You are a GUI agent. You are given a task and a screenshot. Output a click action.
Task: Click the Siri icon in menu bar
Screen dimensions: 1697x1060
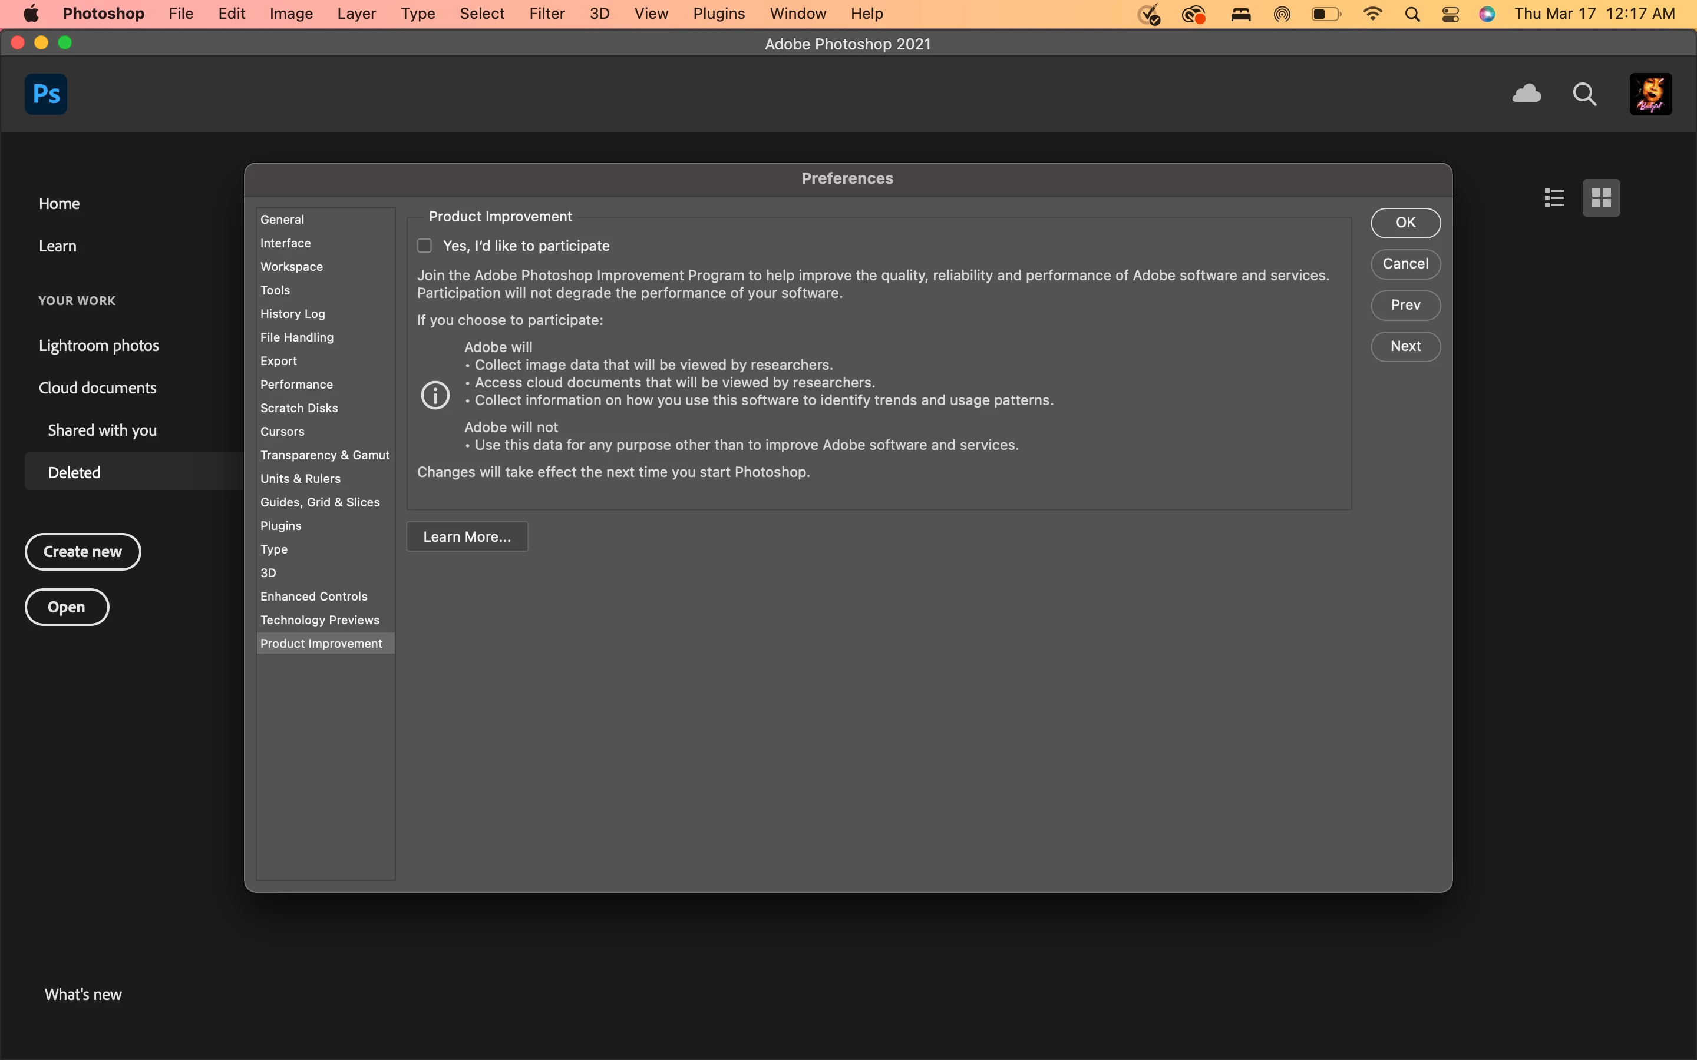(1487, 14)
